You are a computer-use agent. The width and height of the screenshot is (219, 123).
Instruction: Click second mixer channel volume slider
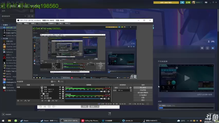(84, 99)
